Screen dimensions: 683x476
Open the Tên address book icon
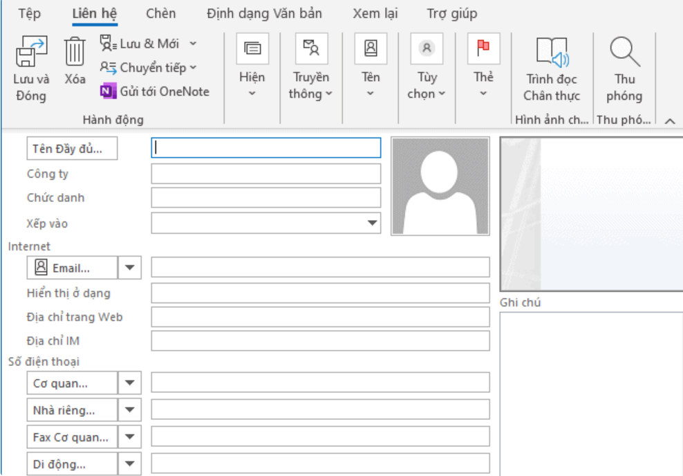pyautogui.click(x=371, y=48)
